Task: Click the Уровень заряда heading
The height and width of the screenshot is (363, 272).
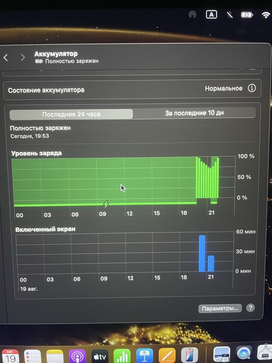Action: (37, 153)
